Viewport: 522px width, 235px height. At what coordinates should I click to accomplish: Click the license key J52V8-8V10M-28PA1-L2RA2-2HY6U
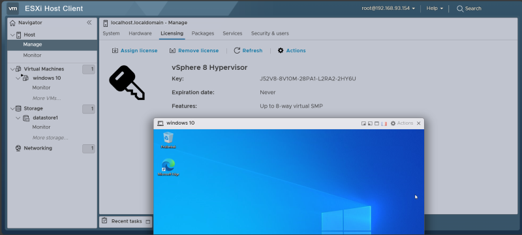tap(308, 79)
